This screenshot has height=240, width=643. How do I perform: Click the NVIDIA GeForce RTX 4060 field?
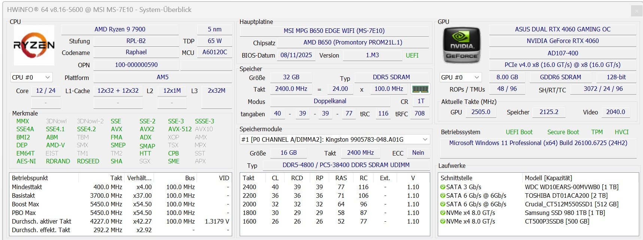coord(562,41)
